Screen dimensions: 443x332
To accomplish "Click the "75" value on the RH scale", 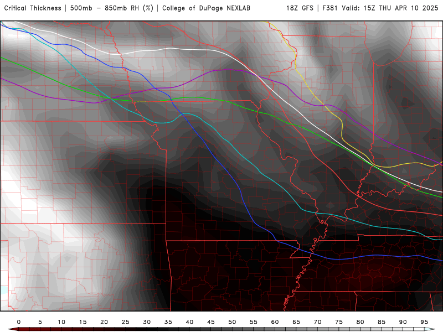I will click(x=339, y=322).
